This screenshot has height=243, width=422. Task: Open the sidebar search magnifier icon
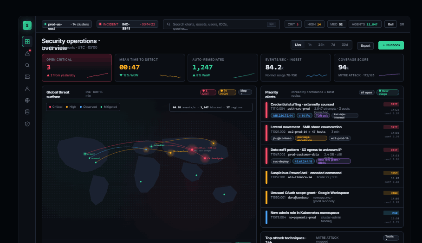(27, 65)
